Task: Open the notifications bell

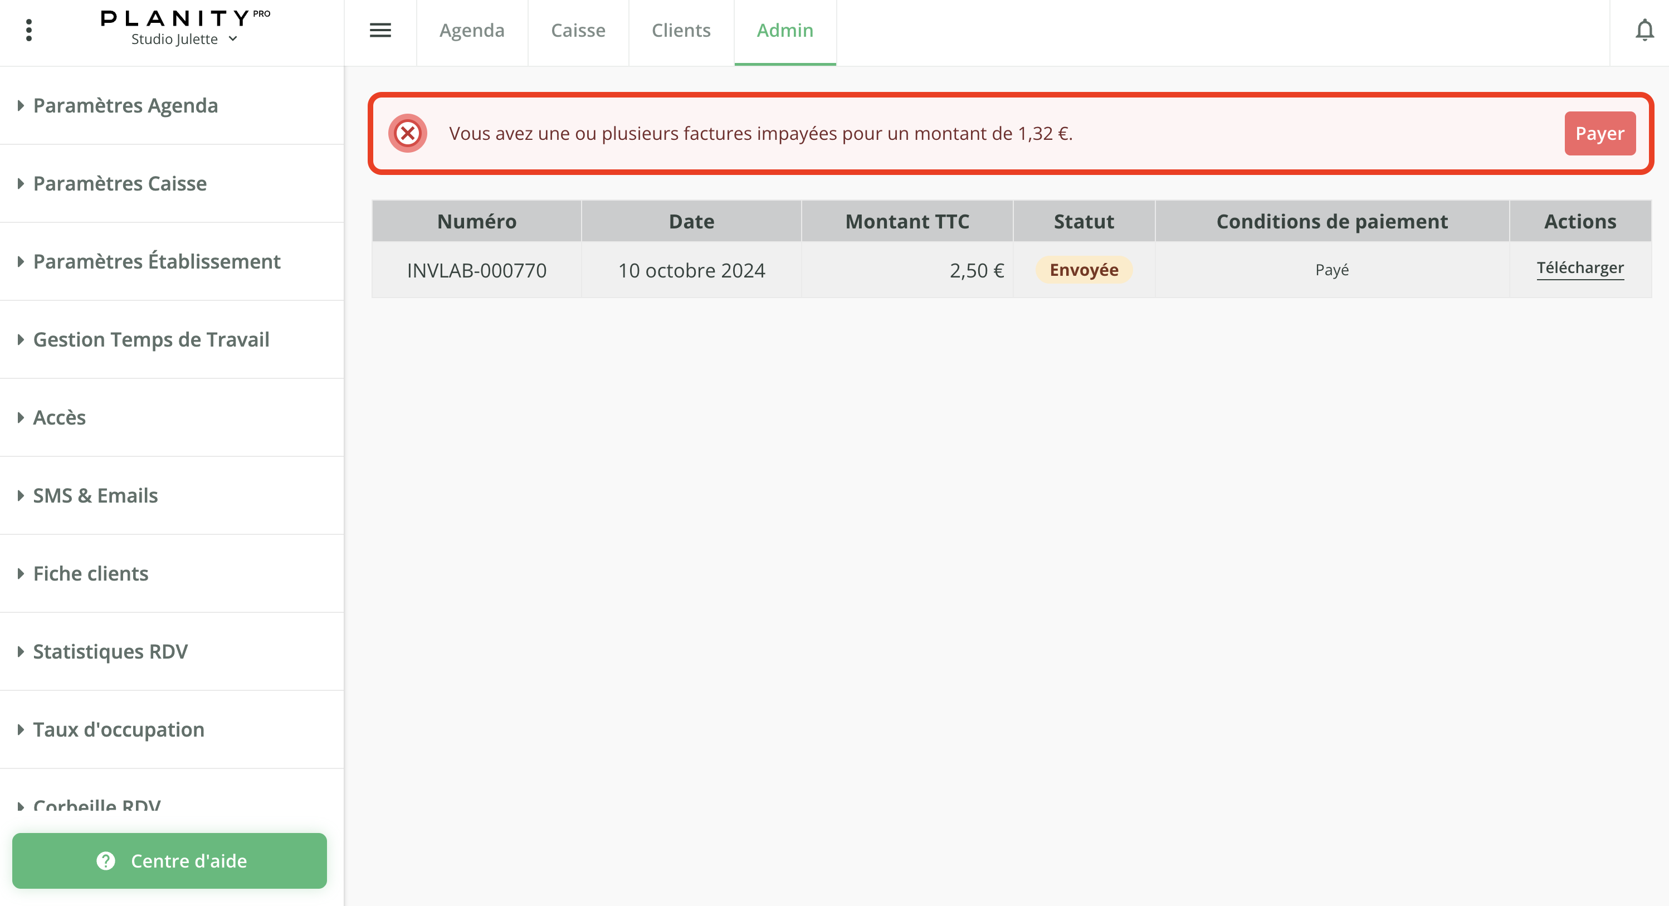Action: (x=1644, y=31)
